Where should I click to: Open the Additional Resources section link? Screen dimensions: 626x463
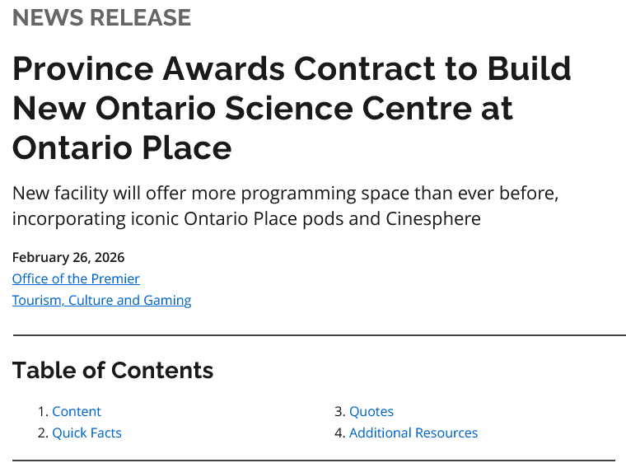coord(413,433)
